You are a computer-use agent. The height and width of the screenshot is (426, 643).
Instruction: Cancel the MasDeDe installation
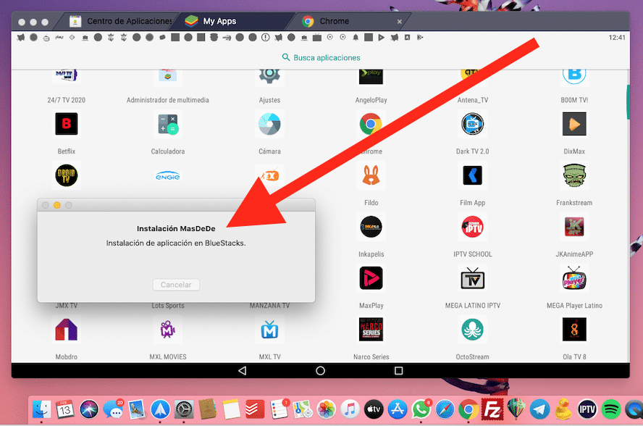pos(176,284)
